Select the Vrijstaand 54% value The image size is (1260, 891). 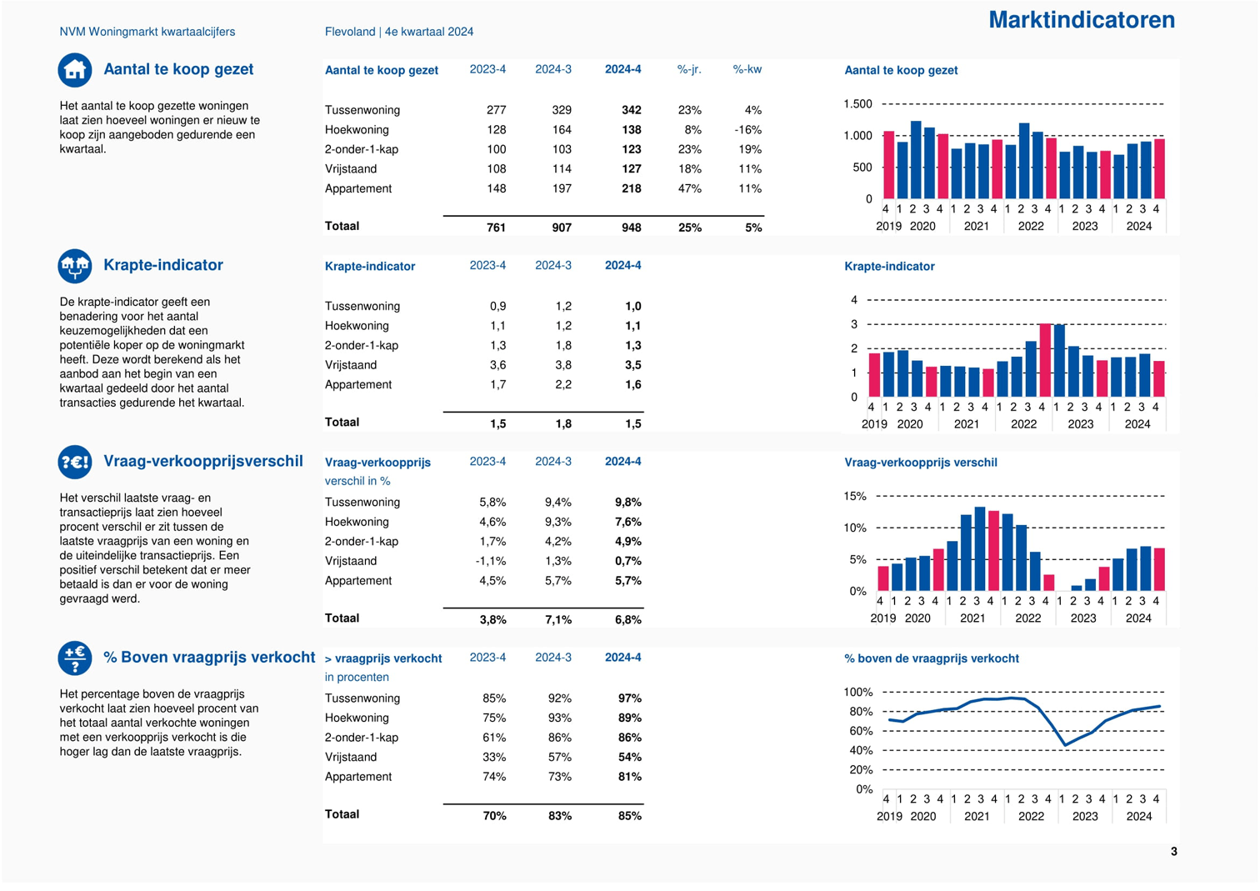pyautogui.click(x=630, y=758)
